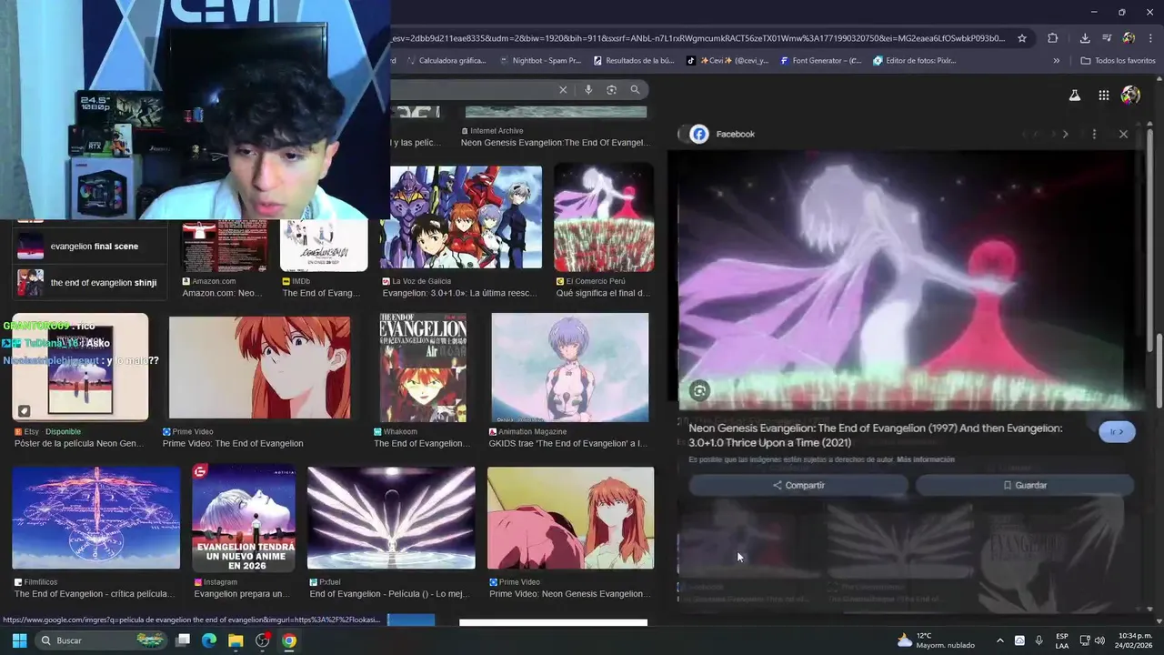The height and width of the screenshot is (655, 1164).
Task: Open Task View on the taskbar
Action: pos(183,640)
